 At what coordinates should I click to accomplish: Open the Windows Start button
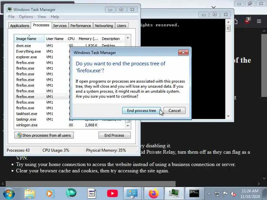[9, 194]
